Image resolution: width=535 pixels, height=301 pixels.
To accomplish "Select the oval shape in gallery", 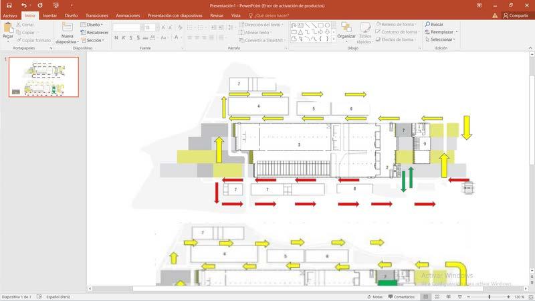I will pyautogui.click(x=327, y=25).
